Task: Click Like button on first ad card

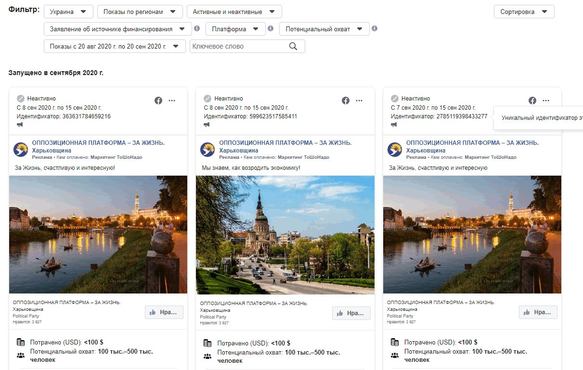Action: point(164,312)
